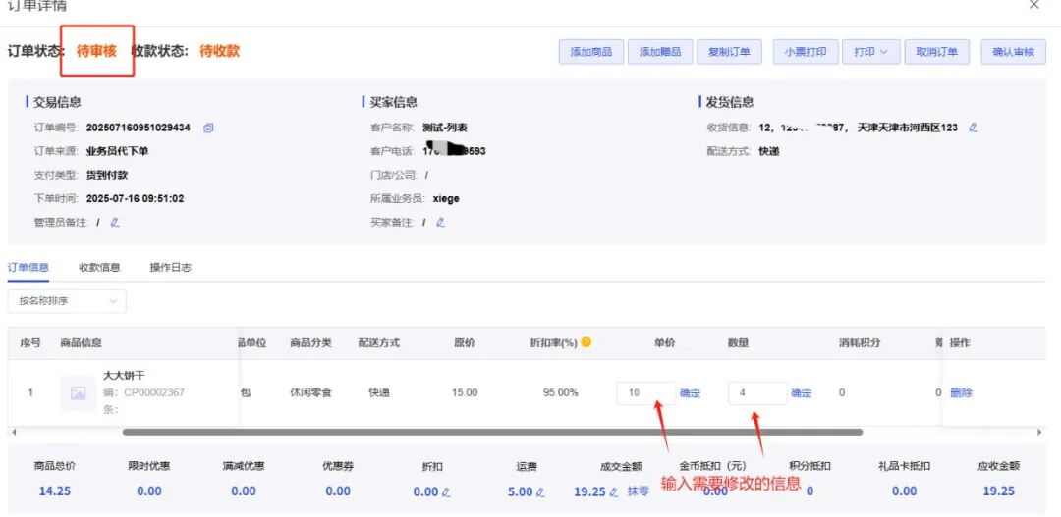
Task: Click the product code CP00002367
Action: [x=154, y=392]
